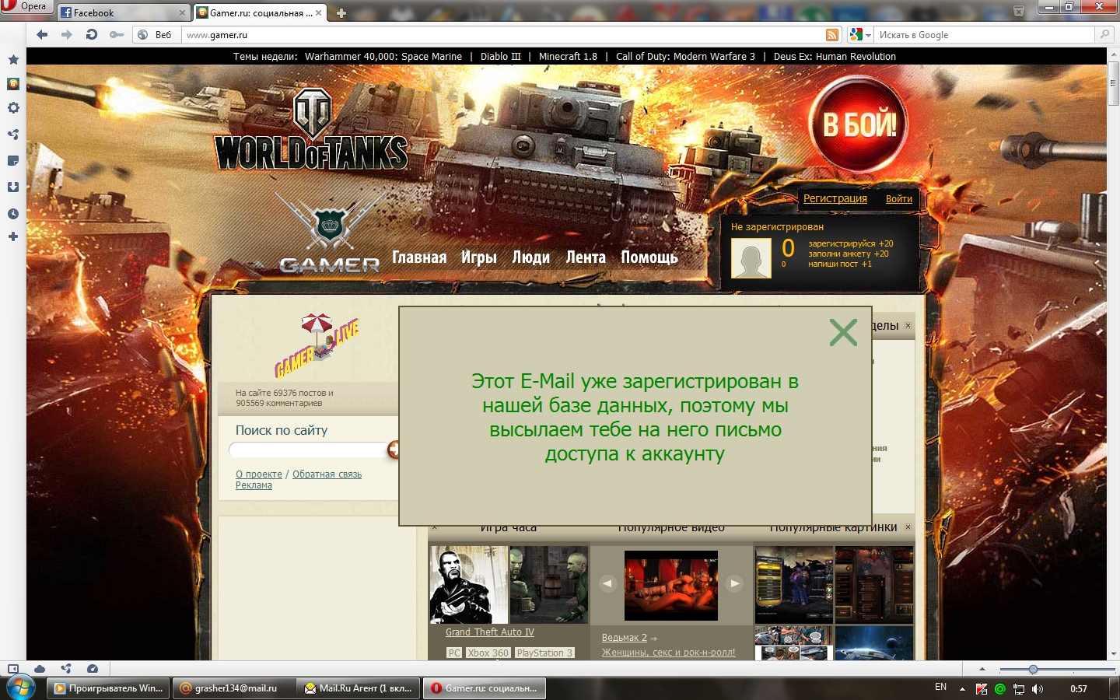This screenshot has height=700, width=1120.
Task: Click the default user avatar picture
Action: pos(751,257)
